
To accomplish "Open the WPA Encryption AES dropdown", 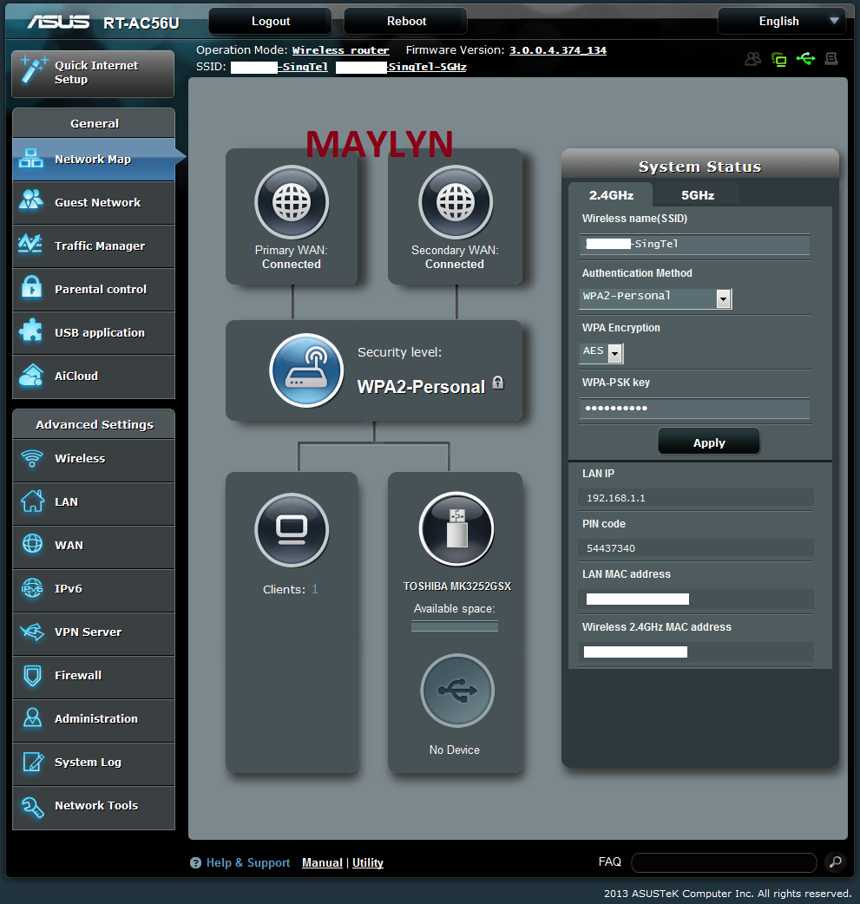I will [614, 353].
